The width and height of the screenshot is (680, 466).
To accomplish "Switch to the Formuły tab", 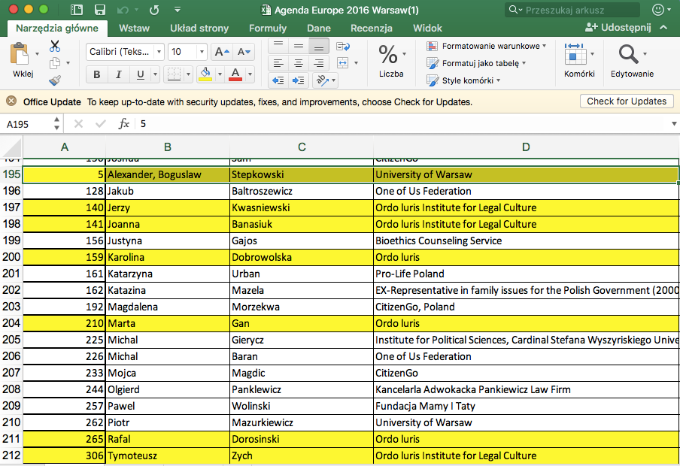I will [x=268, y=28].
